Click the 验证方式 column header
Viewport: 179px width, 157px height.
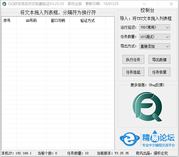(87, 20)
